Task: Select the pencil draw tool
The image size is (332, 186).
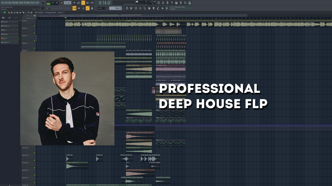Action: click(9, 13)
